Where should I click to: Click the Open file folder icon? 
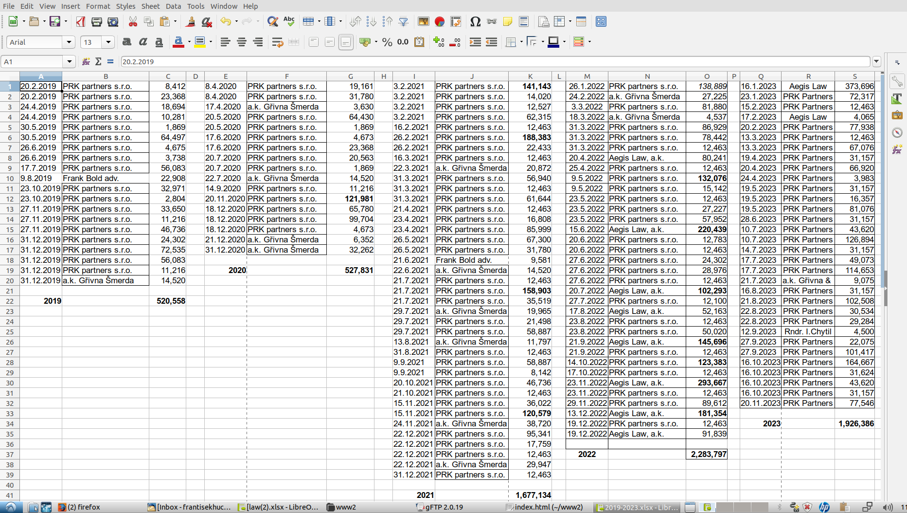pos(34,21)
